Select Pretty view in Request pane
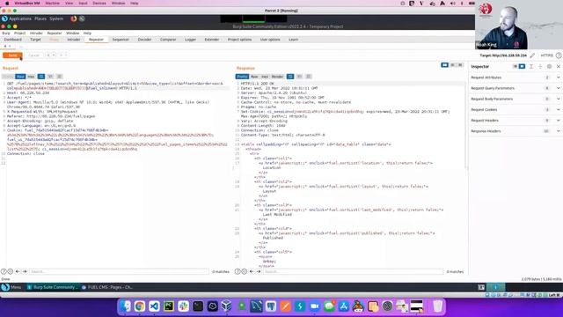Screen dimensions: 563x317 point(8,77)
